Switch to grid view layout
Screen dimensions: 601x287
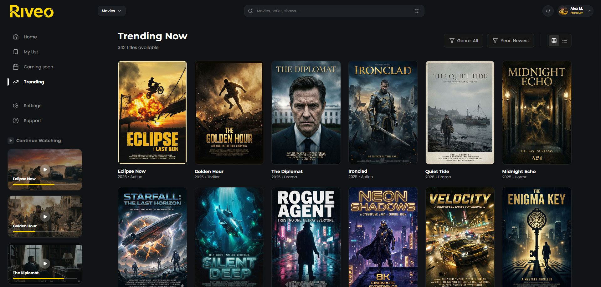pos(554,41)
